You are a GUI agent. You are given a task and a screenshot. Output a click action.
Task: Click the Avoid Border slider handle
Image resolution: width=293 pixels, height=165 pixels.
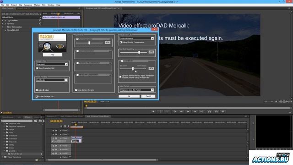[133, 69]
